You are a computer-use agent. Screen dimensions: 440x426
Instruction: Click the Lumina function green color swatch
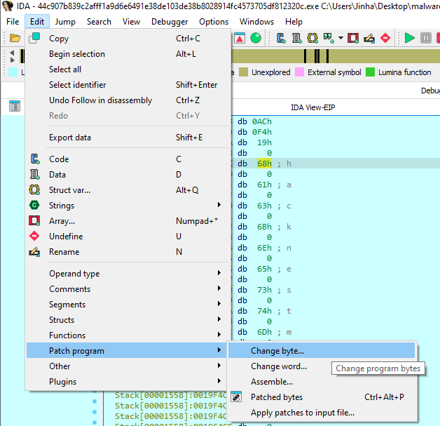(x=371, y=72)
